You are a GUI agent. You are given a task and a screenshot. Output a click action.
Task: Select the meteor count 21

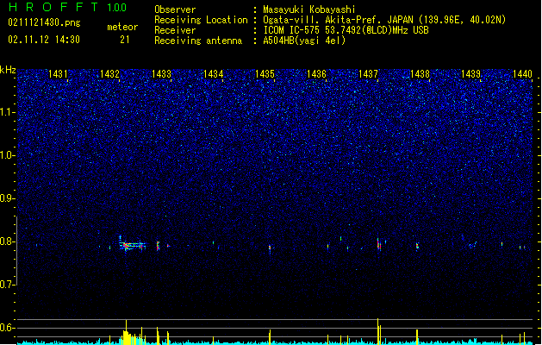(124, 40)
